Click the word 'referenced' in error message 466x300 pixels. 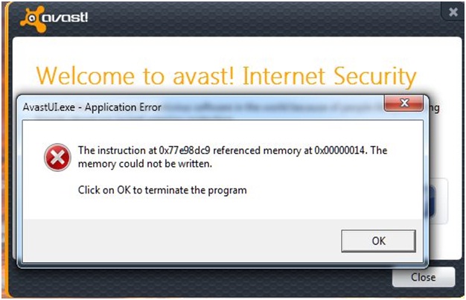click(237, 150)
